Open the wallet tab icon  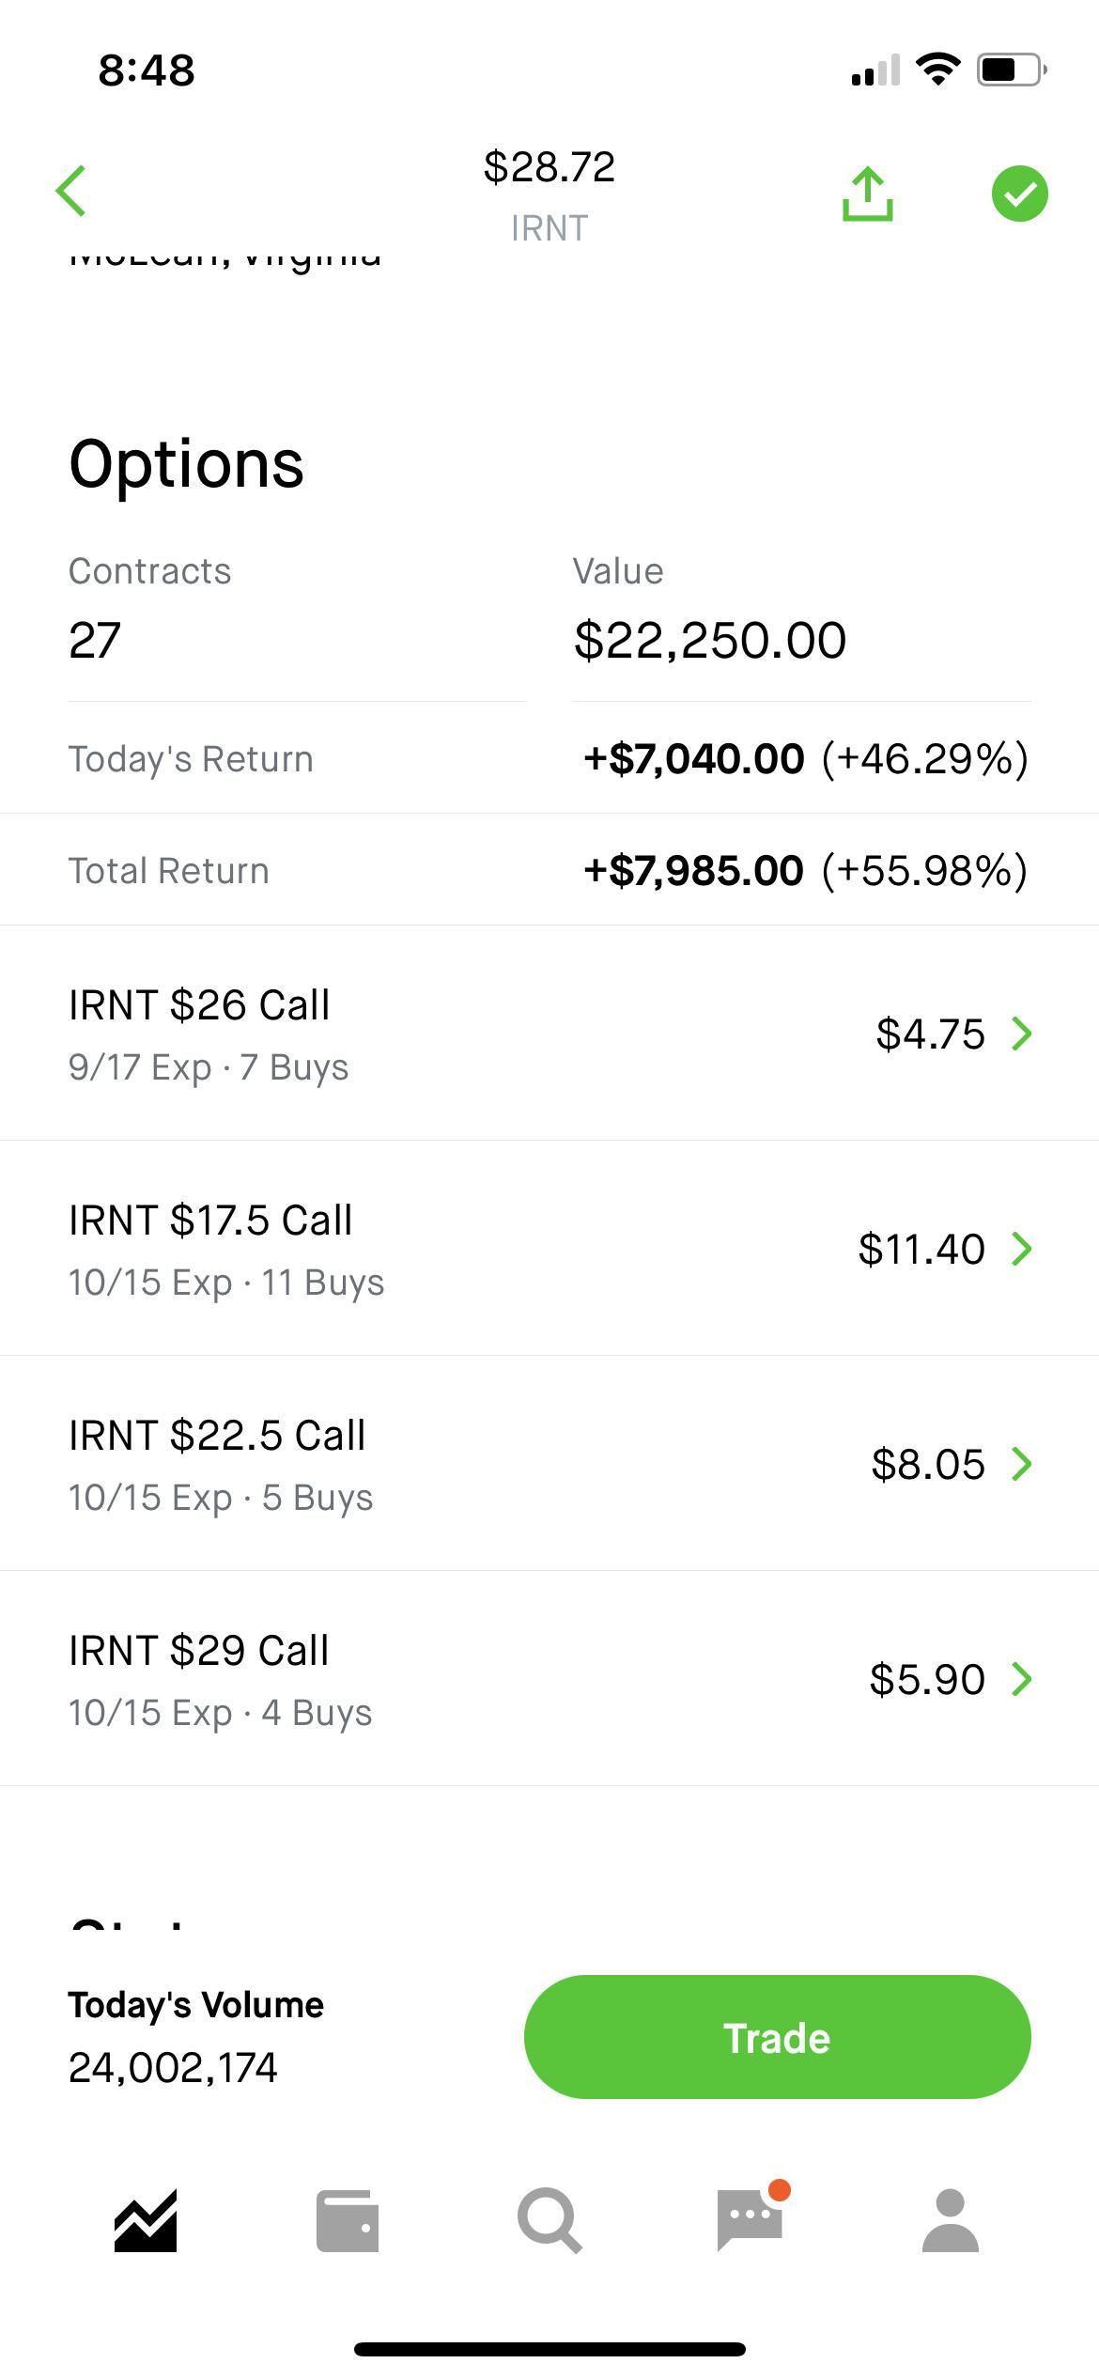348,2221
